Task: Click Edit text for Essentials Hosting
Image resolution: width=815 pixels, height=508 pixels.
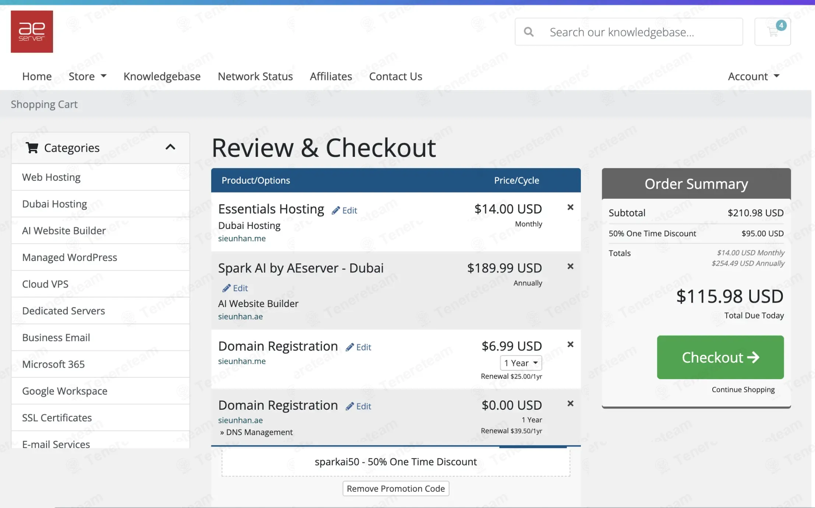Action: 350,210
